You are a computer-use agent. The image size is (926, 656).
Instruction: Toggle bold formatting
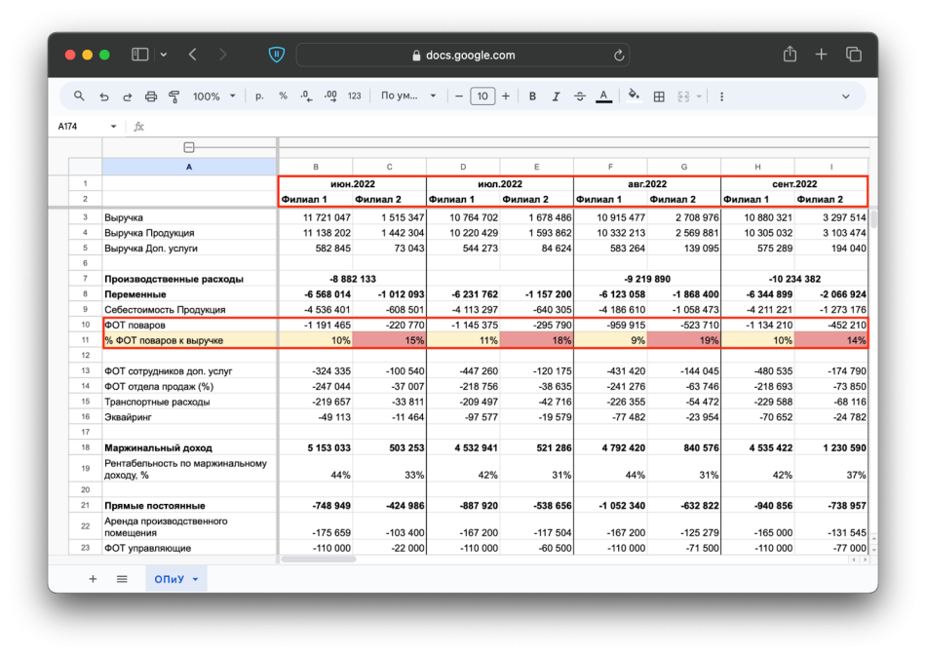[x=532, y=96]
